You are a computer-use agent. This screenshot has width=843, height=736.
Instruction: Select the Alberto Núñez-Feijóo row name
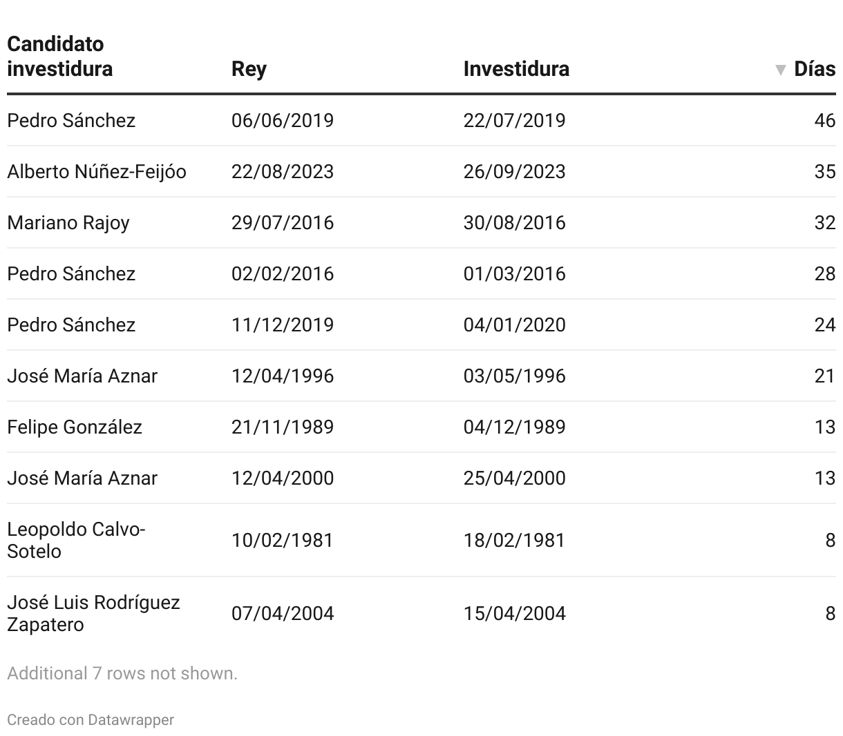97,171
